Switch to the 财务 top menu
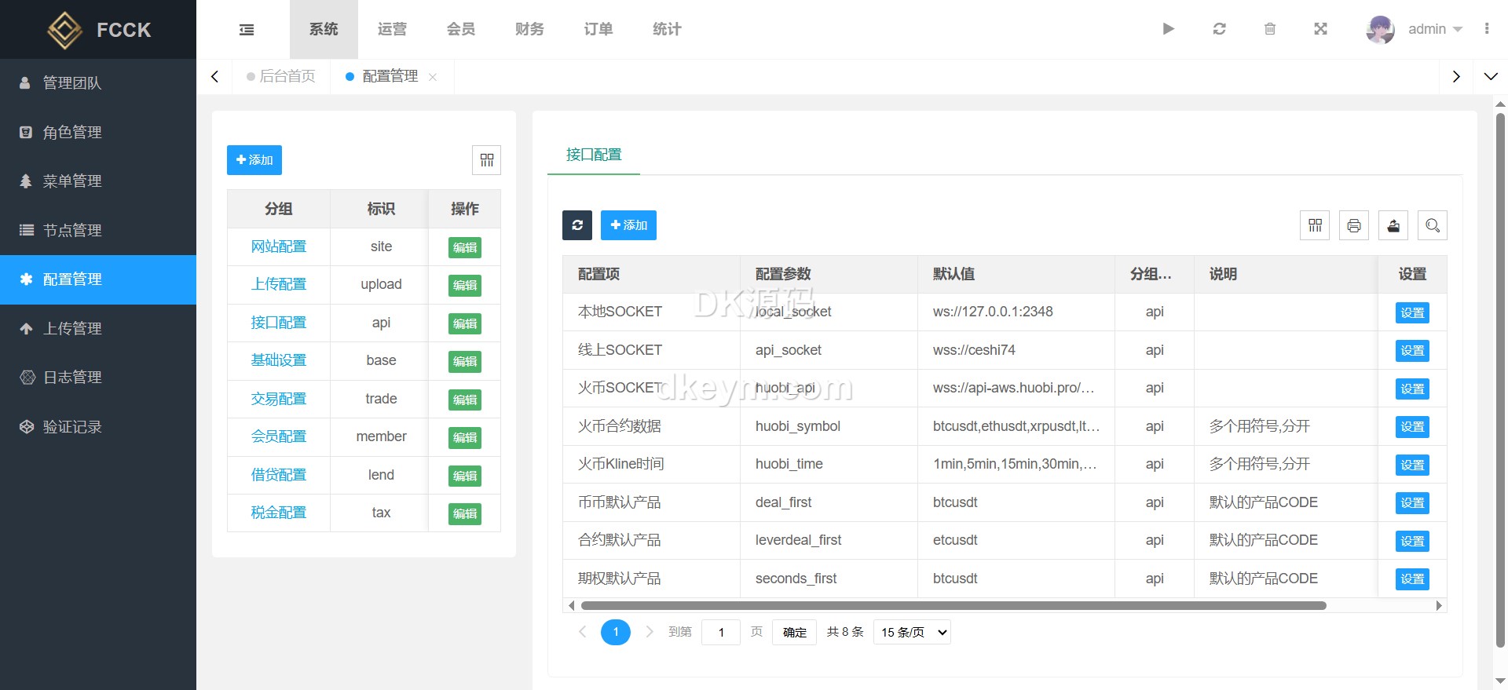 pos(529,29)
